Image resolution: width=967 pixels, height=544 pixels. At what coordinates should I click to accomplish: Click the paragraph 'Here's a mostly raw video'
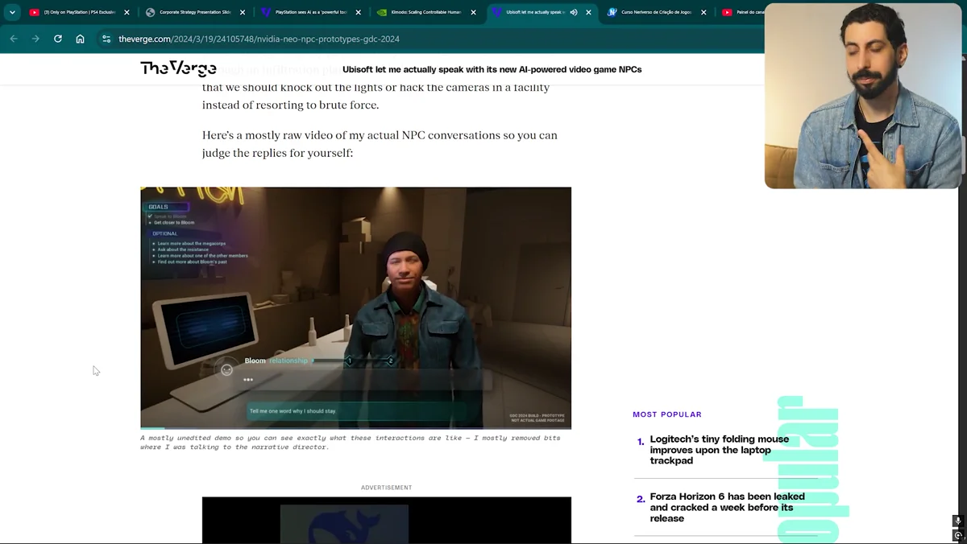[x=380, y=143]
